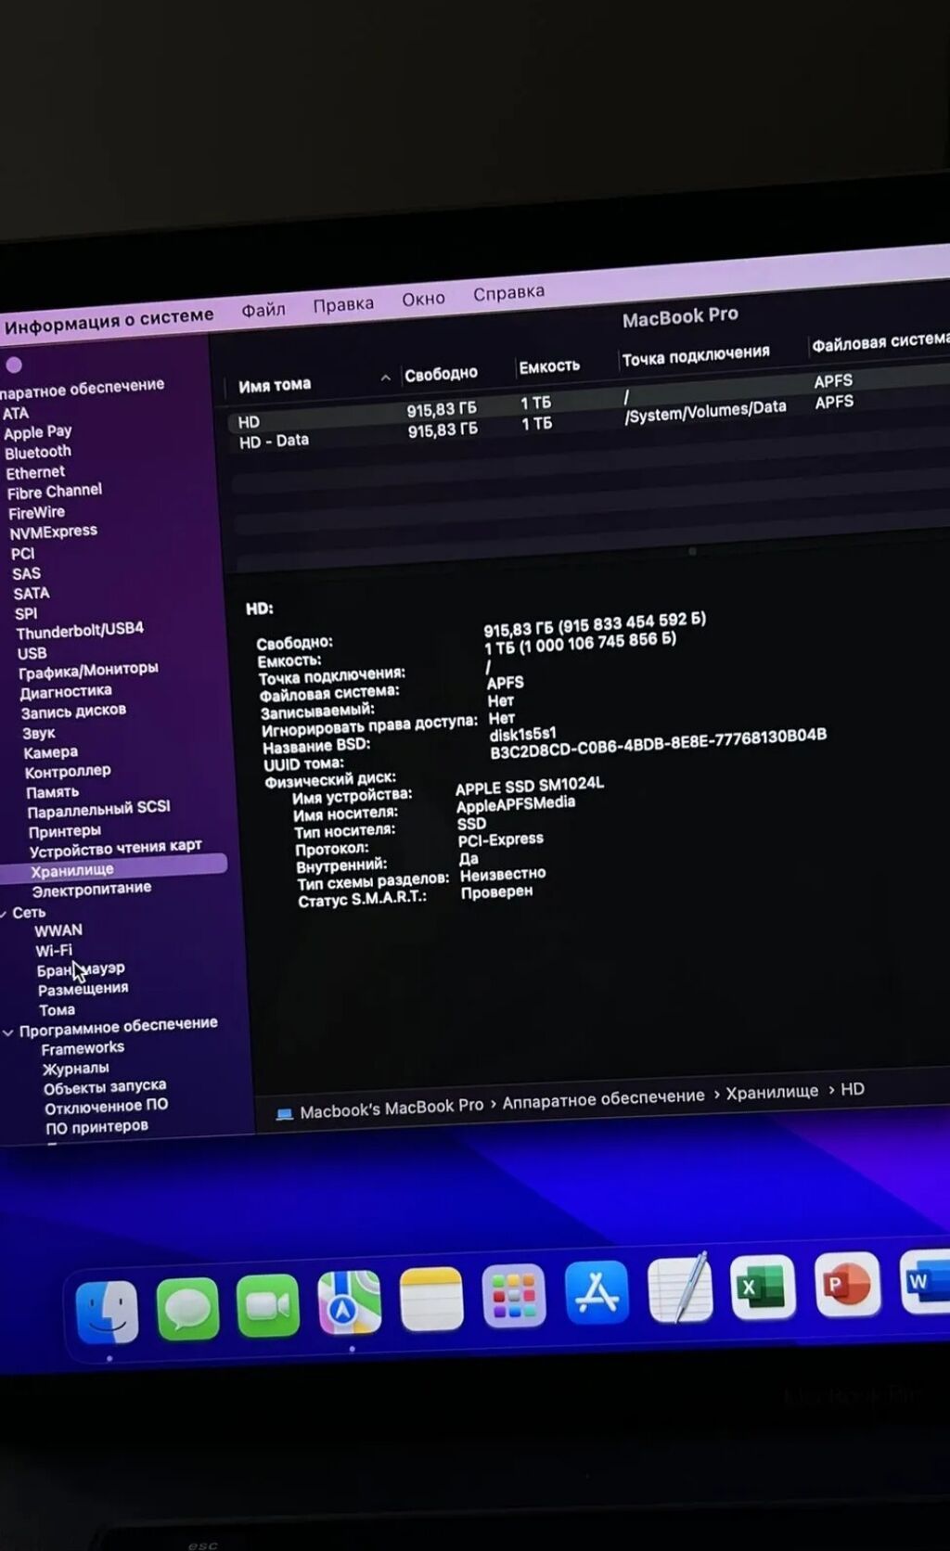
Task: Open Notes app in the Dock
Action: [x=431, y=1299]
